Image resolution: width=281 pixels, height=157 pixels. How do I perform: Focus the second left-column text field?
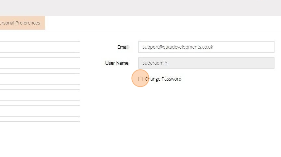[39, 63]
